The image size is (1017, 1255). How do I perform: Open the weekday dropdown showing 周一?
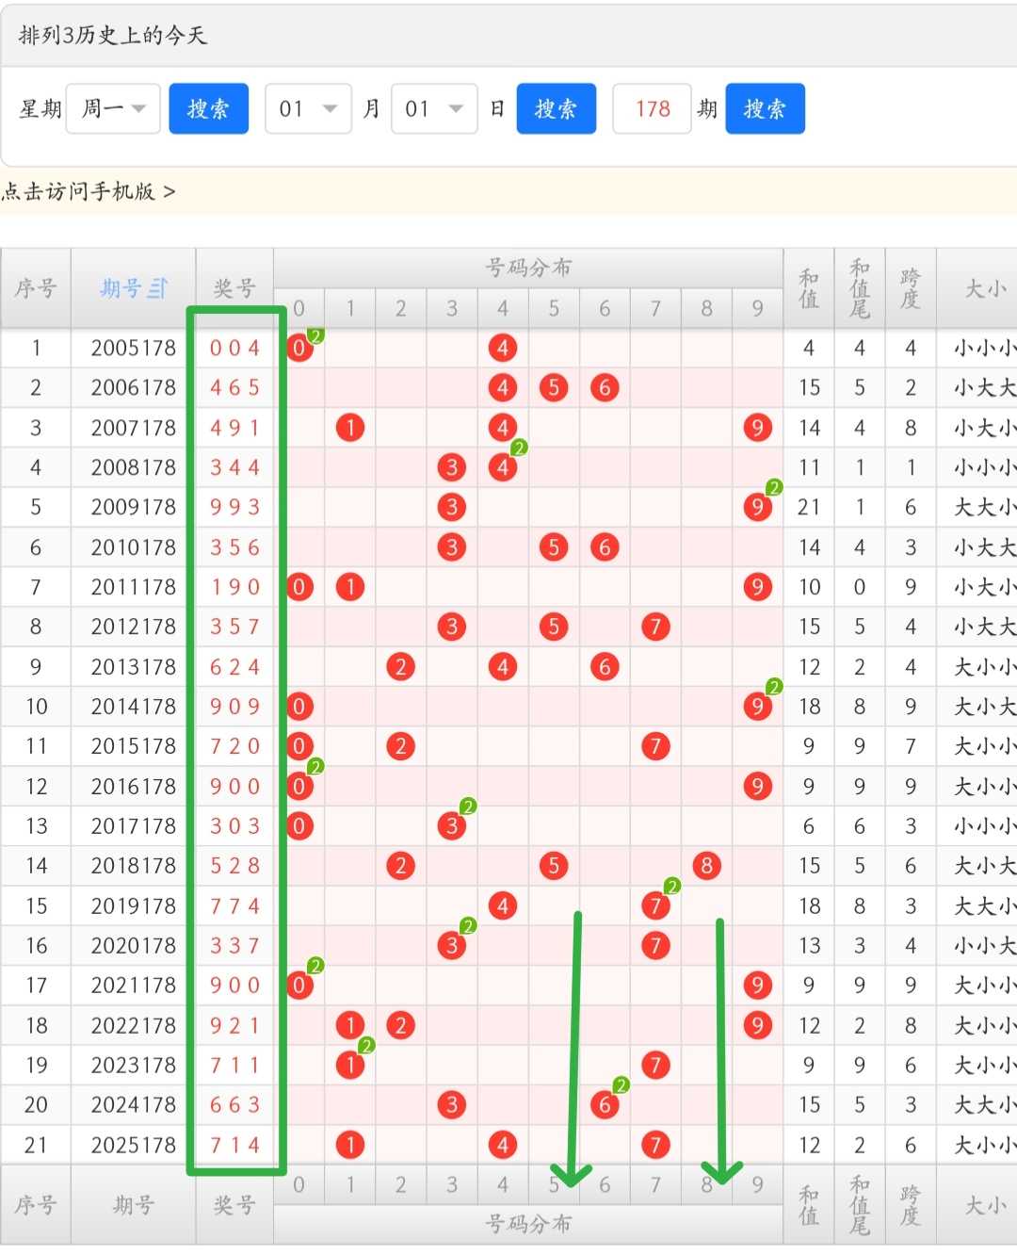point(113,108)
